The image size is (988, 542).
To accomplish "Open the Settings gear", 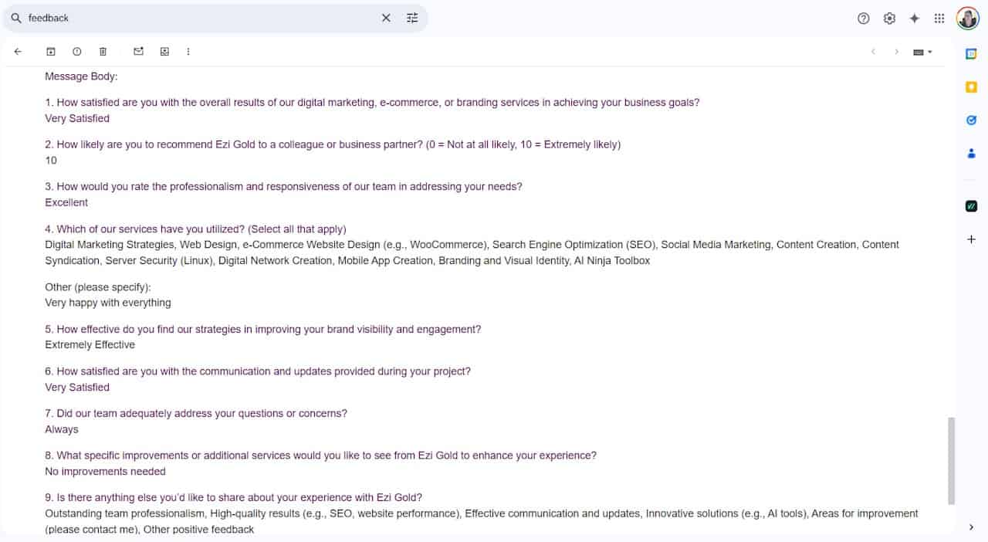I will (889, 19).
